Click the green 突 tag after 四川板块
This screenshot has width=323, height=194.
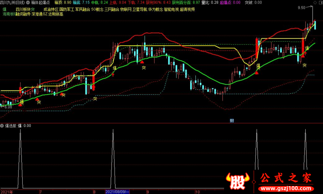(x=33, y=9)
